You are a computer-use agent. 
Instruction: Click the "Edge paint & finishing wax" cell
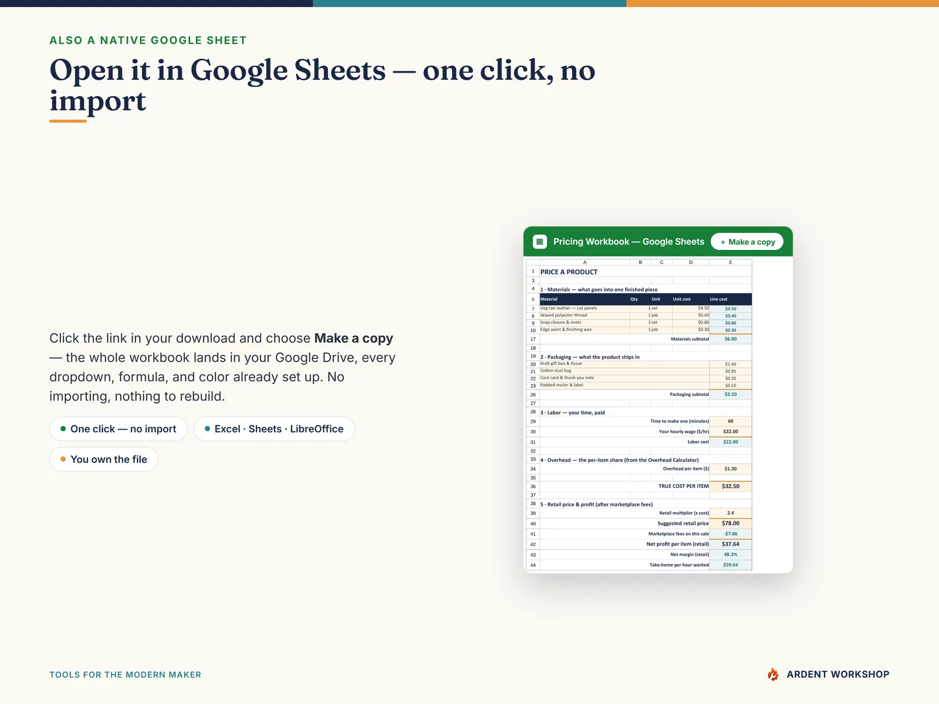pos(585,330)
